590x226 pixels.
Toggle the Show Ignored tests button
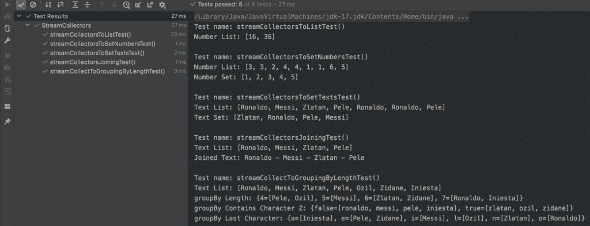tap(33, 5)
